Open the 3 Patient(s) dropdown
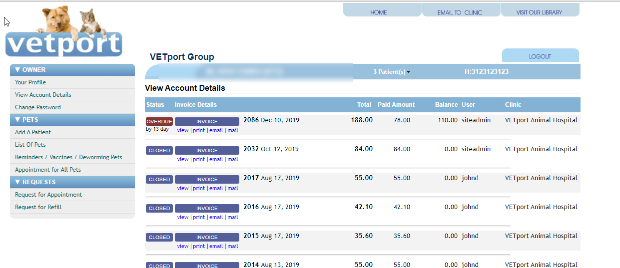The width and height of the screenshot is (620, 268). coord(391,72)
